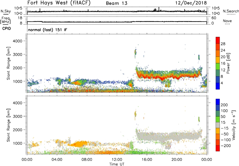Image resolution: width=239 pixels, height=166 pixels.
Task: Select the 20:00 time tick label
Action: coord(177,160)
